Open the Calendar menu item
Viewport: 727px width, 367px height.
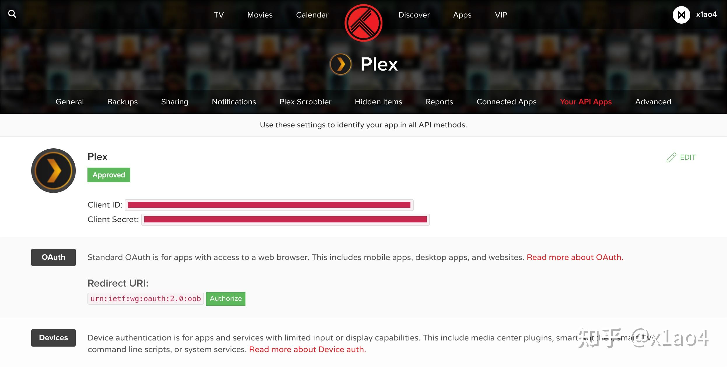312,15
